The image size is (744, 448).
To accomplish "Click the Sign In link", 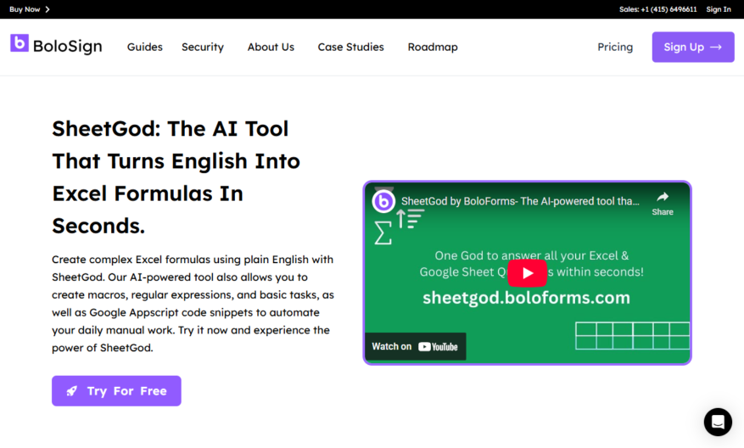I will 719,9.
